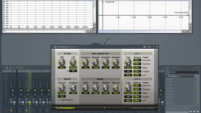Image resolution: width=201 pixels, height=113 pixels.
Task: Click the Slot 2 mix level knob
Action: [x=195, y=79]
